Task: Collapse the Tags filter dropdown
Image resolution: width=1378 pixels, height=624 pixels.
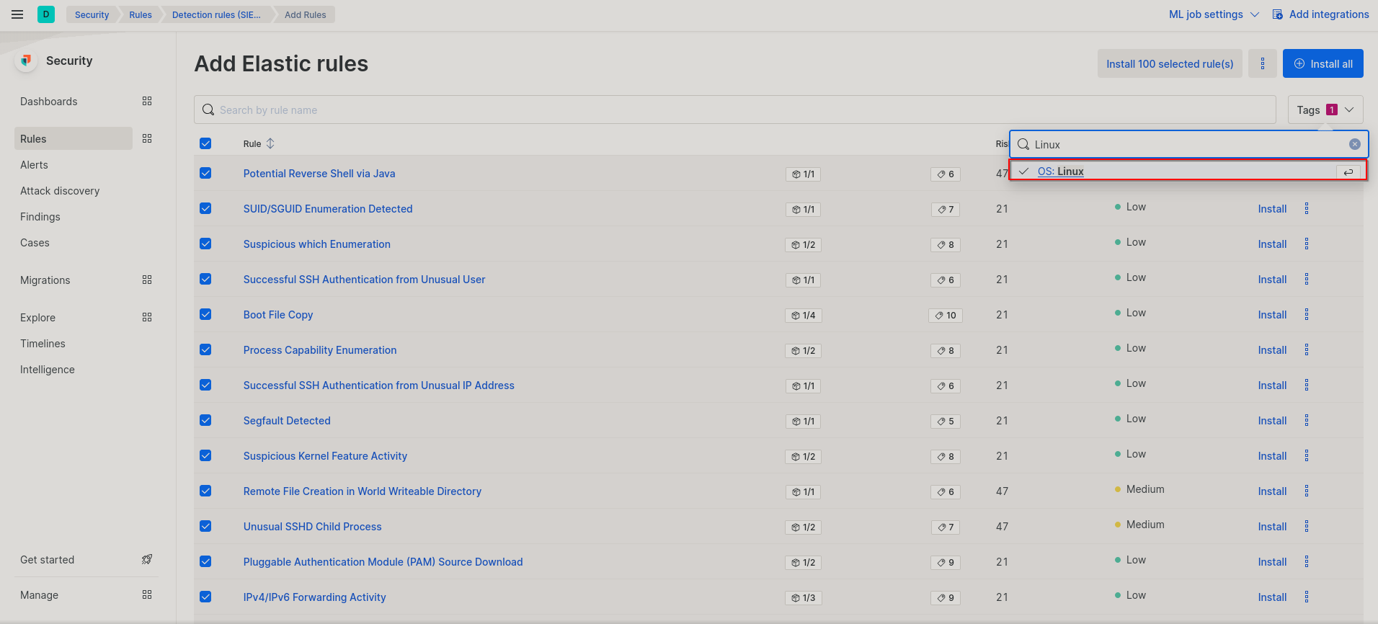Action: 1325,110
